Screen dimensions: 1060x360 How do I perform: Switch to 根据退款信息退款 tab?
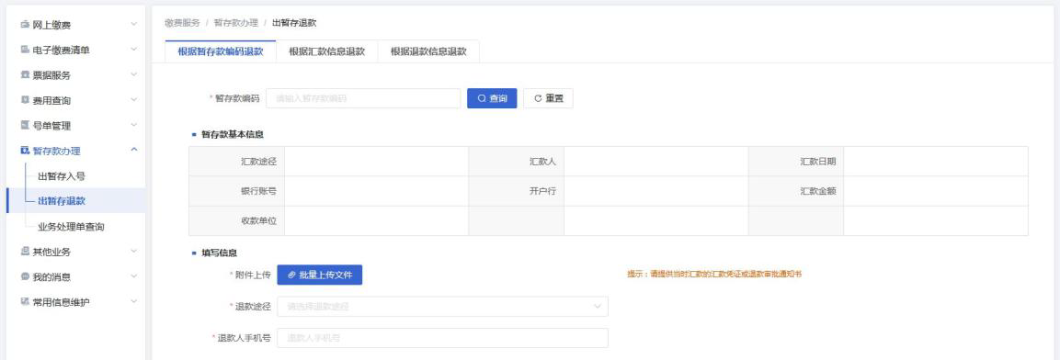(x=428, y=51)
